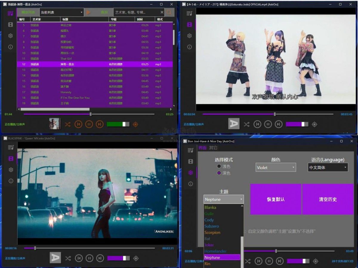This screenshot has height=268, width=358.
Task: Open the playlist panel via the music-note sidebar icon
Action: click(x=10, y=12)
